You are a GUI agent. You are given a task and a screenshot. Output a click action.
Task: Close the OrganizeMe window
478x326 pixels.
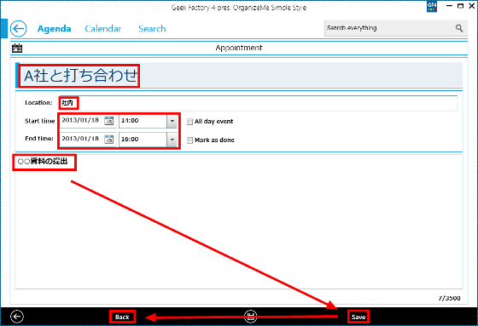(471, 6)
